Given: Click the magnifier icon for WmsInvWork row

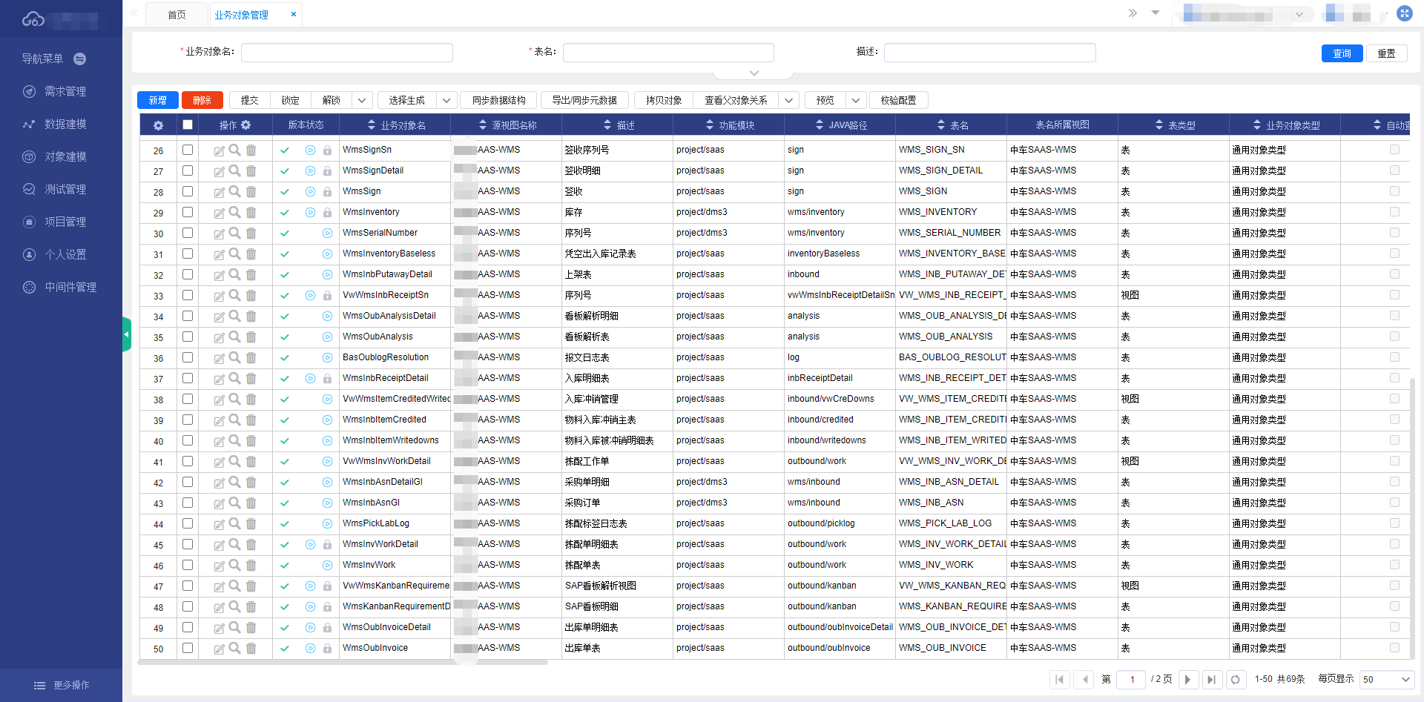Looking at the screenshot, I should 234,565.
